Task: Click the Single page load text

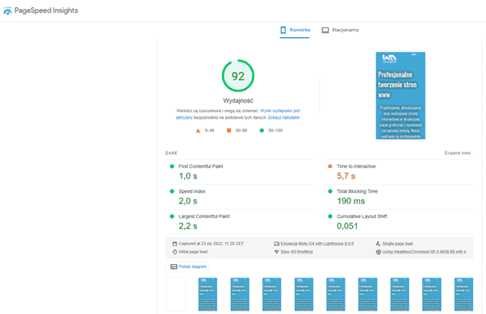Action: click(397, 244)
